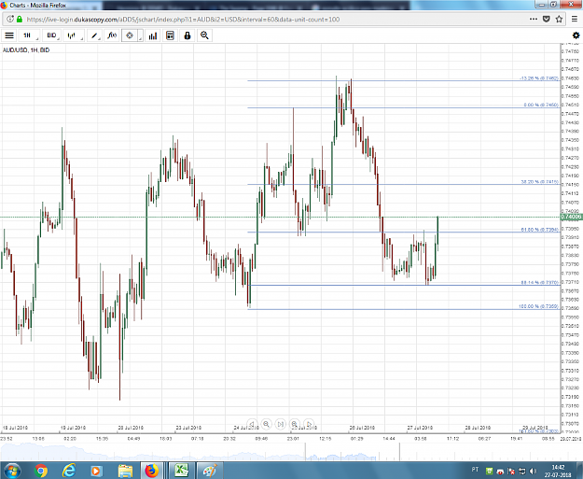Image resolution: width=583 pixels, height=479 pixels.
Task: Click the 27 Jul 2018 date axis label
Action: click(x=420, y=428)
